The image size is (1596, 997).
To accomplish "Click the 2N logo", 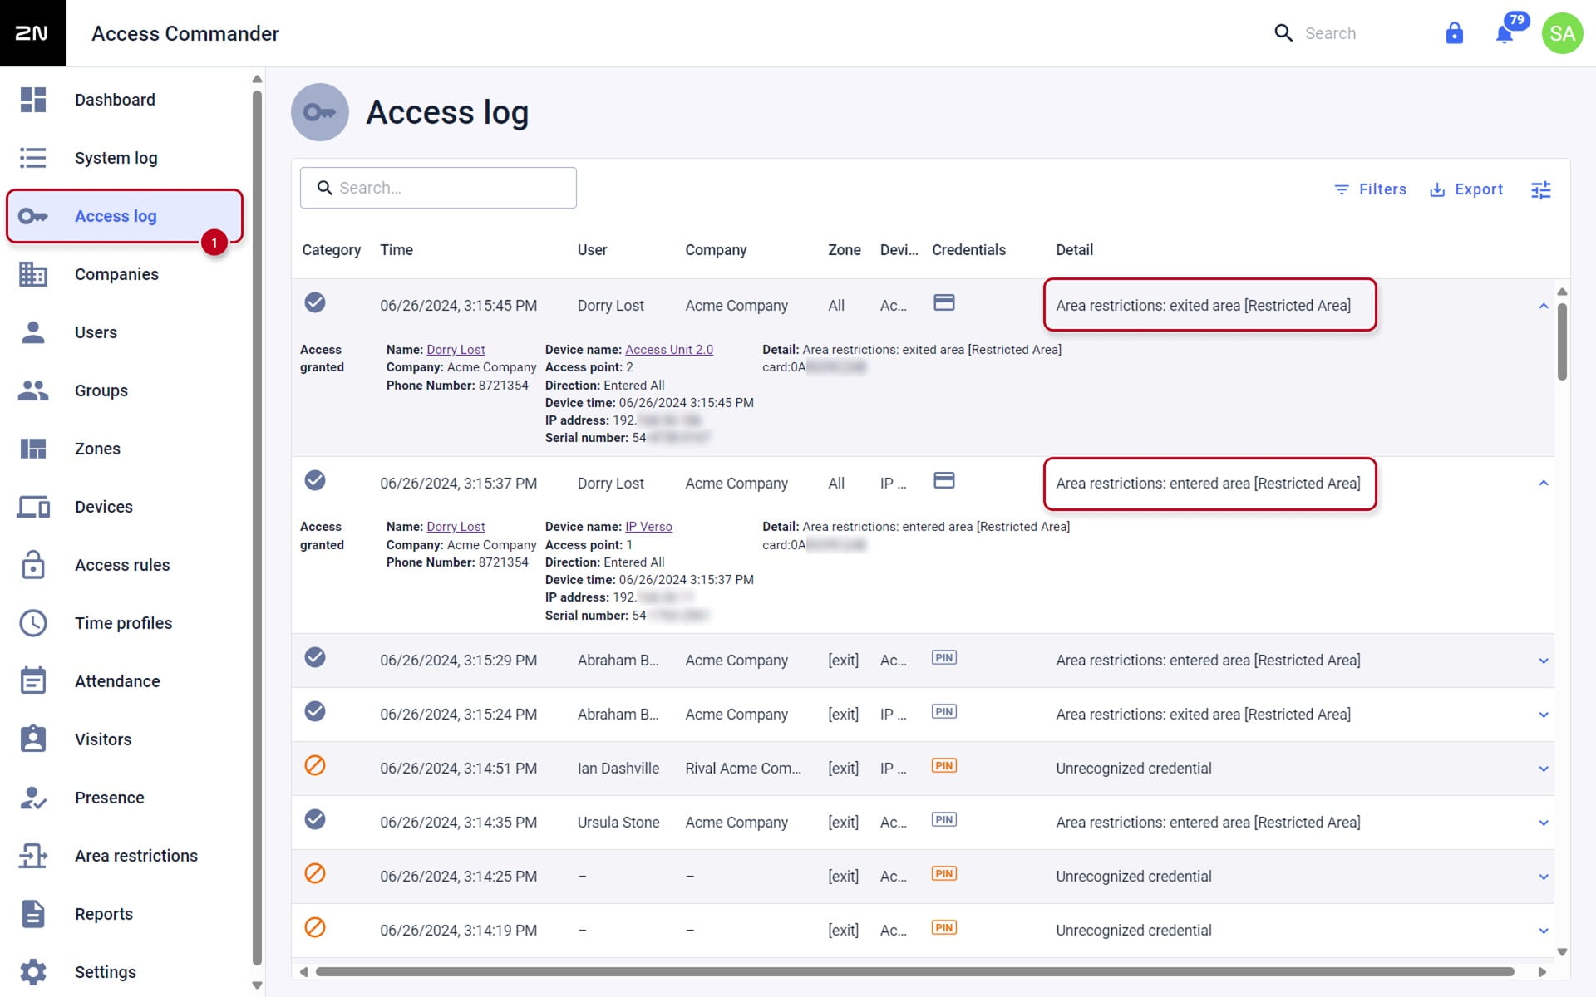I will [x=33, y=33].
